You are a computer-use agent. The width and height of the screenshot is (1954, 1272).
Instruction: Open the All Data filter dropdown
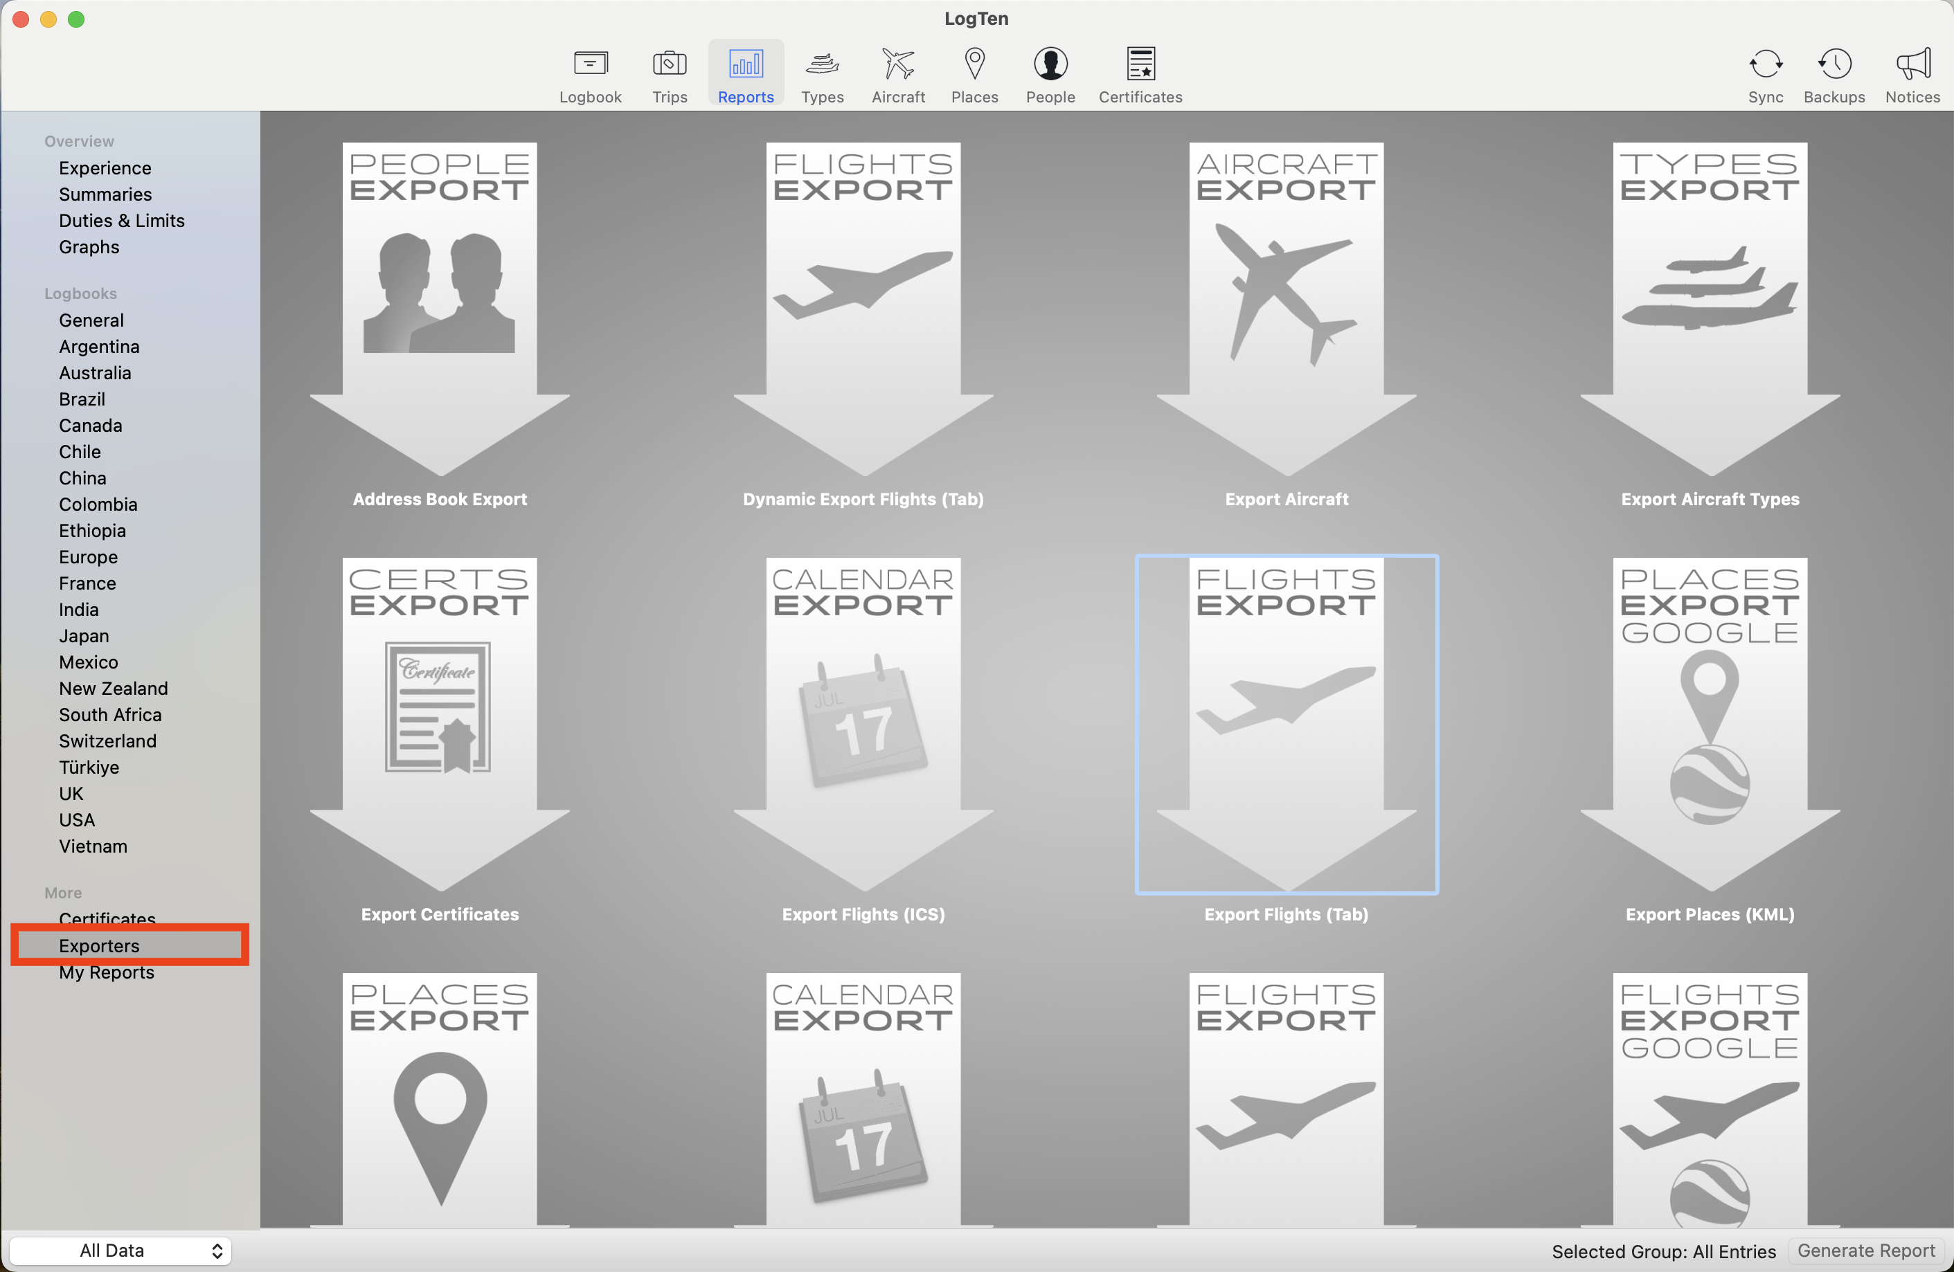[x=120, y=1251]
